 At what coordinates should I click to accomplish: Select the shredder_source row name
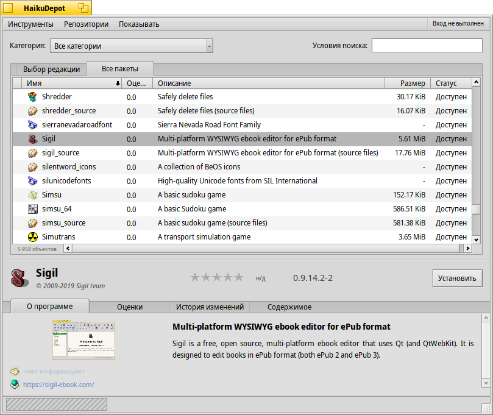[x=69, y=111]
